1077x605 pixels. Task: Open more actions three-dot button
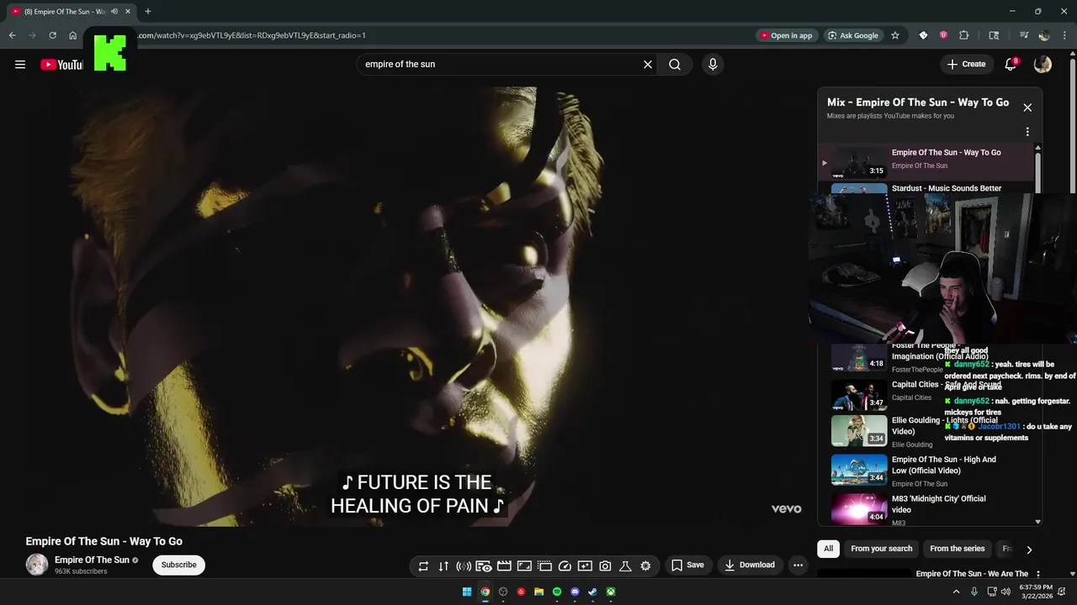pyautogui.click(x=798, y=566)
